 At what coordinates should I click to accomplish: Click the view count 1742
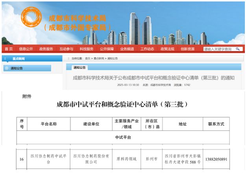(187, 85)
